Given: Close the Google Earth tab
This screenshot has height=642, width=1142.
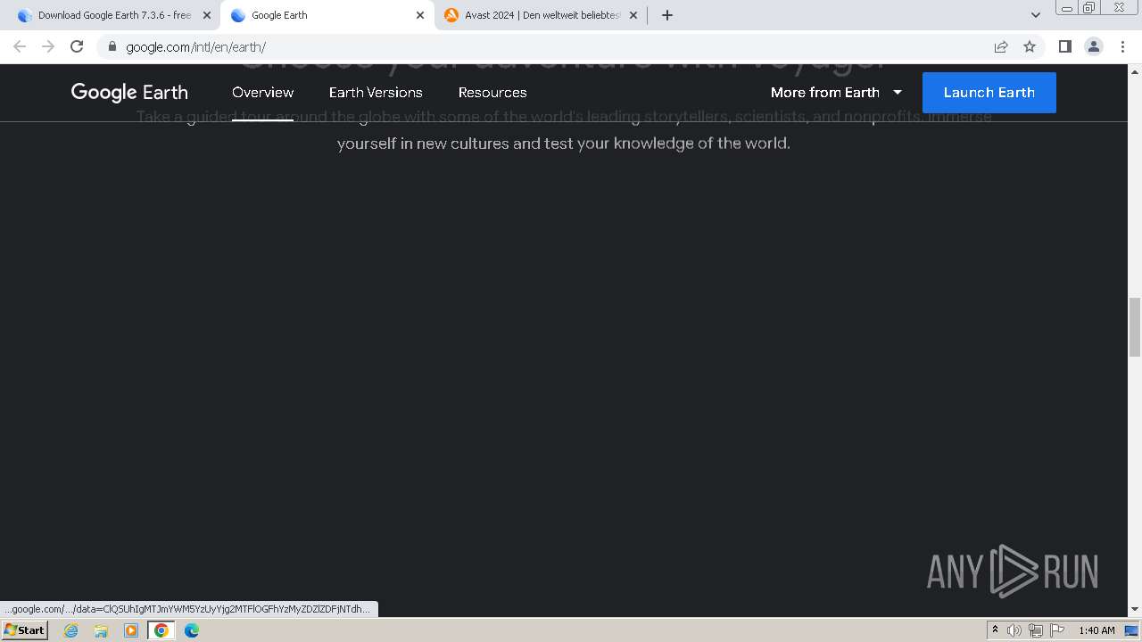Looking at the screenshot, I should [420, 15].
